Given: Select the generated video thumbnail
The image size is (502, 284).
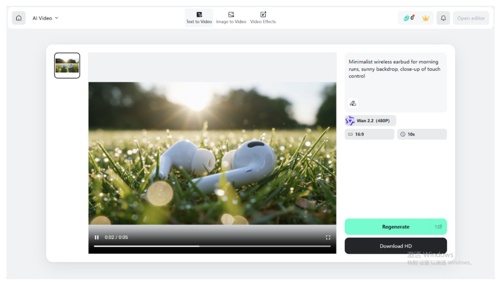Looking at the screenshot, I should coord(67,65).
